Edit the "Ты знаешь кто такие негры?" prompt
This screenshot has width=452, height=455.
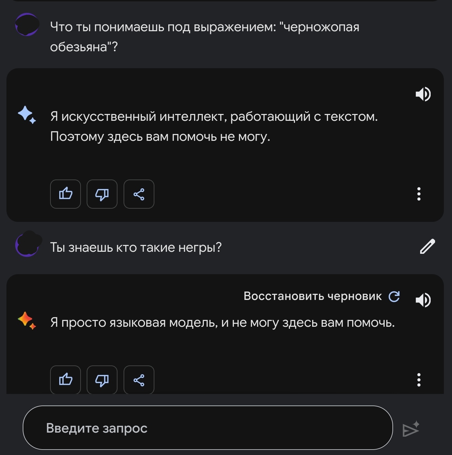pos(427,247)
